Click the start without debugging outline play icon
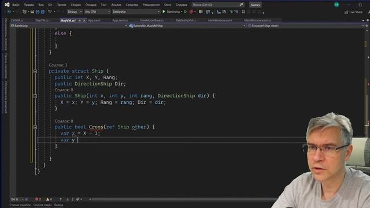370x208 pixels. (x=186, y=12)
